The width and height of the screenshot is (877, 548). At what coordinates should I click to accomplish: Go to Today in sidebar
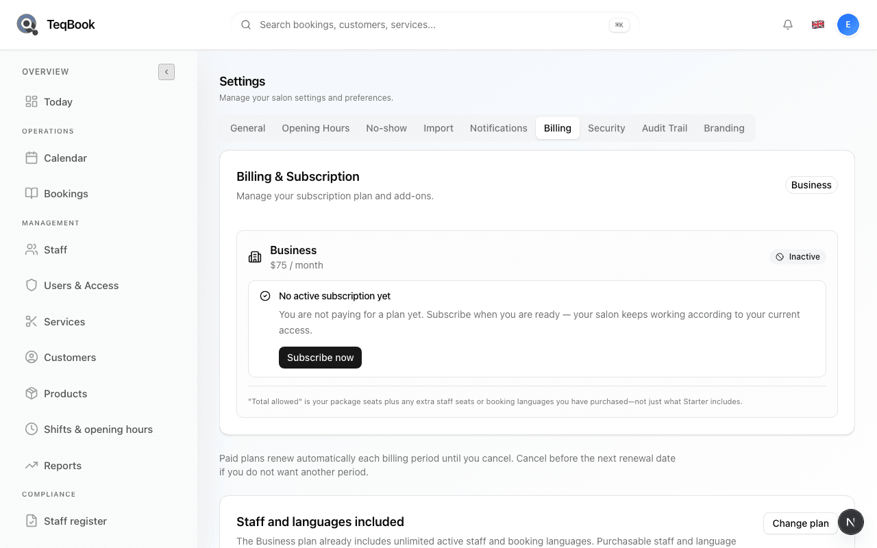tap(99, 102)
